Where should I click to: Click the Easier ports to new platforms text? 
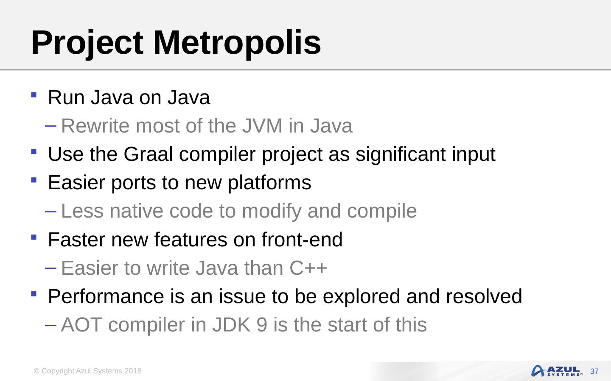point(179,182)
